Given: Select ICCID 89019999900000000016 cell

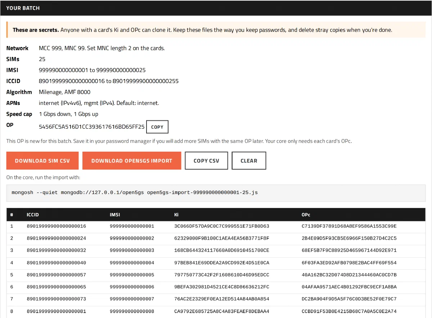Looking at the screenshot, I should pyautogui.click(x=56, y=226).
